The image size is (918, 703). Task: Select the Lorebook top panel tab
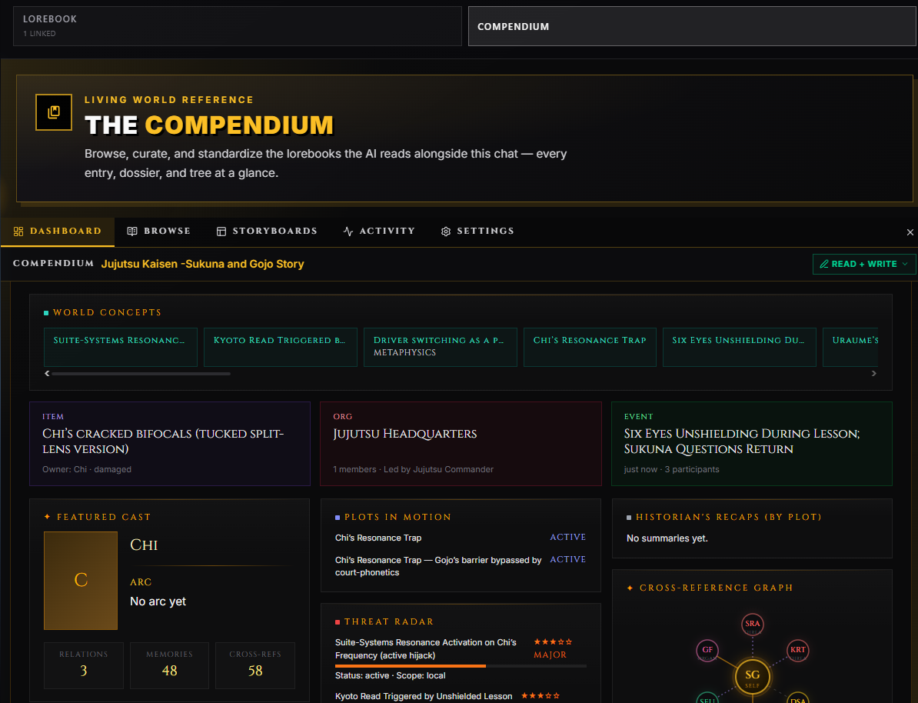[237, 26]
